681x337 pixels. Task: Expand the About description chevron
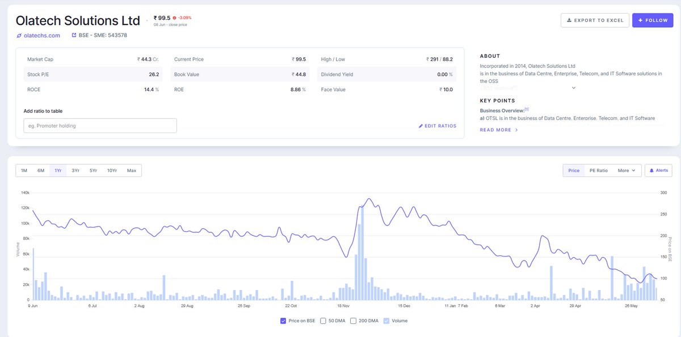pyautogui.click(x=573, y=88)
